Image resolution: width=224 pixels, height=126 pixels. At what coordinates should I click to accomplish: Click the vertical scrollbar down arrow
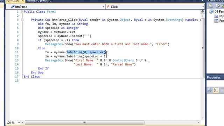point(203,118)
